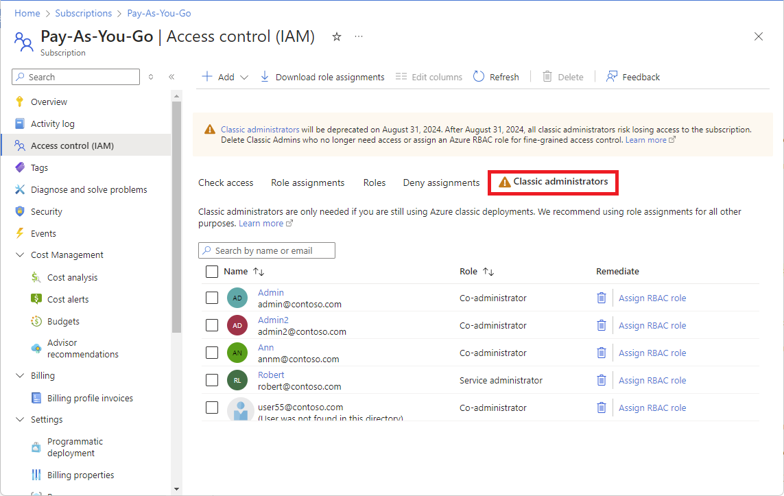Click Assign RBAC role for Admin2
The width and height of the screenshot is (784, 496).
pyautogui.click(x=652, y=325)
